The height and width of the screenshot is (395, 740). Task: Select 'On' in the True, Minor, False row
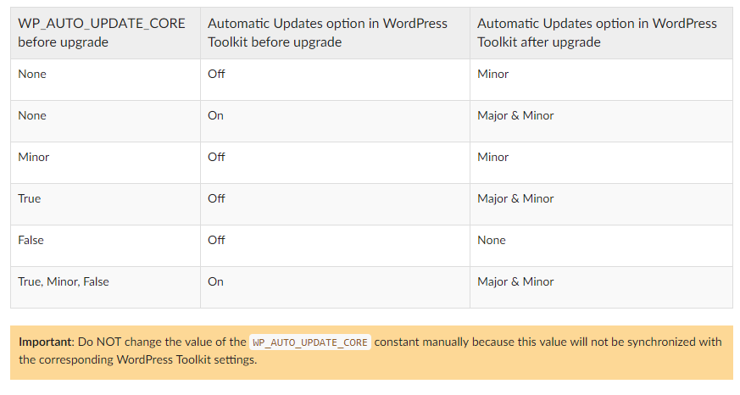[x=215, y=281]
